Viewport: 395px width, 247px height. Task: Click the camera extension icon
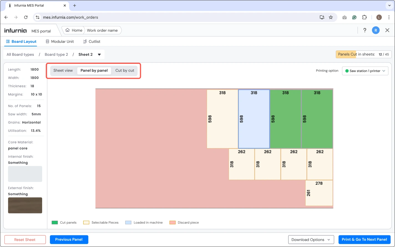(345, 17)
